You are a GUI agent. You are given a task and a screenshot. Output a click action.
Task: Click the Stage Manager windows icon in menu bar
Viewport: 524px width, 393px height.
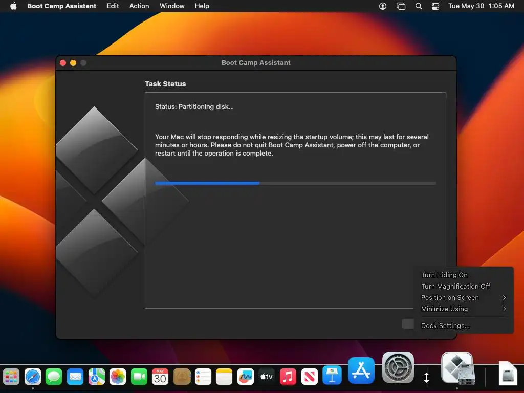[401, 6]
